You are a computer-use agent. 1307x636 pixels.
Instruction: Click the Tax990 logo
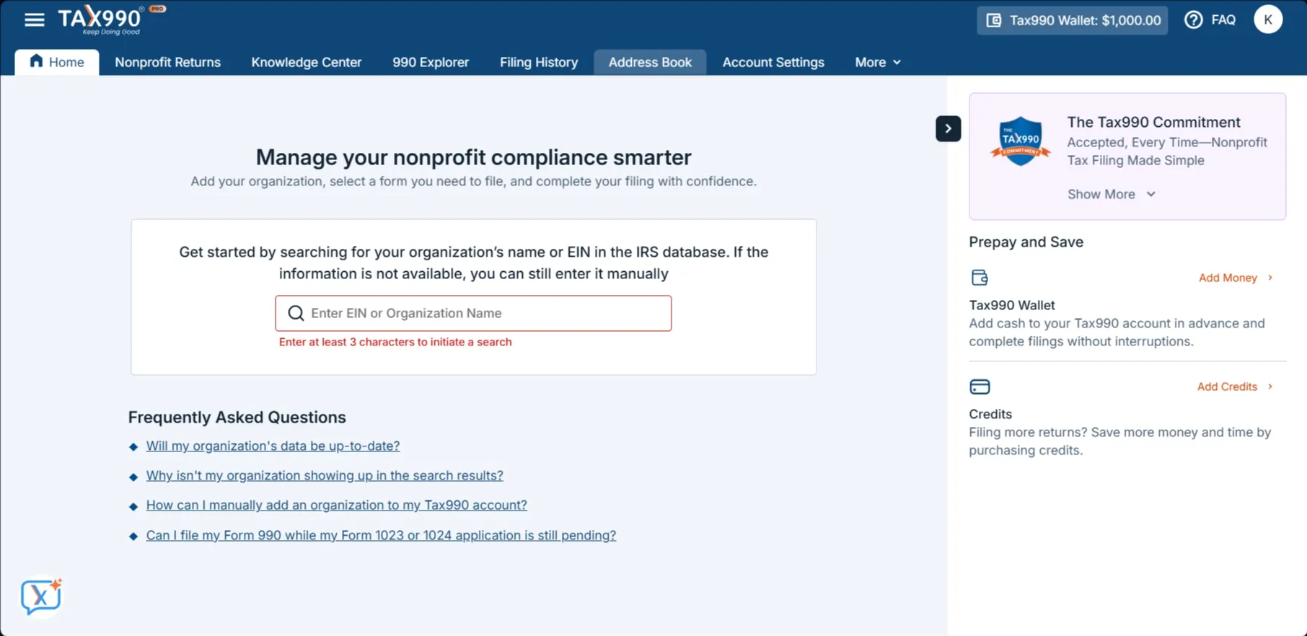click(101, 19)
